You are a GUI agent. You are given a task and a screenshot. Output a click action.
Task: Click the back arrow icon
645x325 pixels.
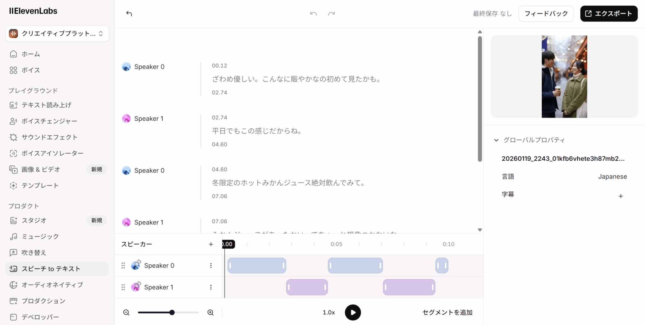pyautogui.click(x=129, y=14)
